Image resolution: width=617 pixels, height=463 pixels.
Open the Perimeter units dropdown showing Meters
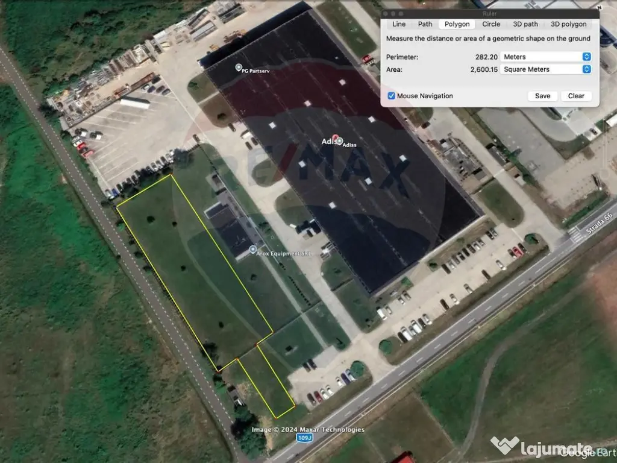pos(545,57)
